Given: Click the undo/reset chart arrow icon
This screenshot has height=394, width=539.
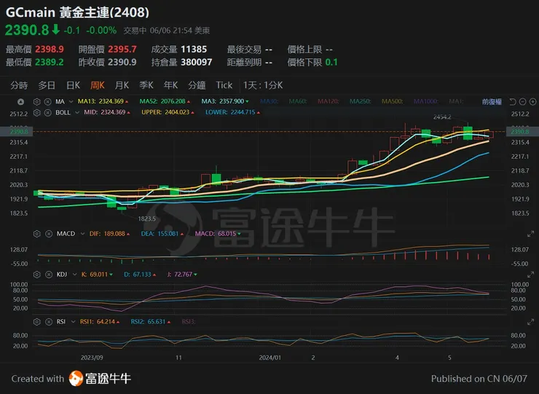Looking at the screenshot, I should pos(513,102).
